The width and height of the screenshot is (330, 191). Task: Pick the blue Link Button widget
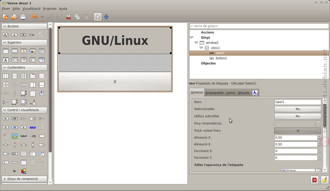click(x=33, y=127)
